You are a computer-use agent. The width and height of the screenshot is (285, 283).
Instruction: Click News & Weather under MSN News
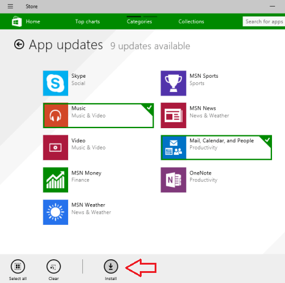(x=209, y=116)
